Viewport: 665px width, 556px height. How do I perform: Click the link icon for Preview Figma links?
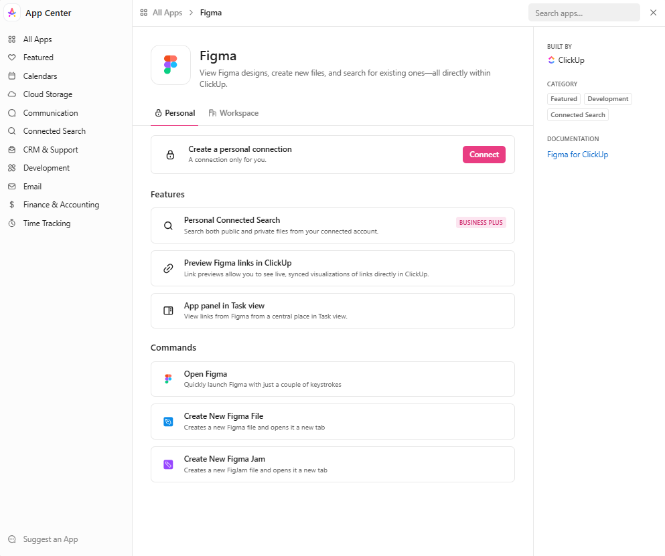tap(168, 268)
